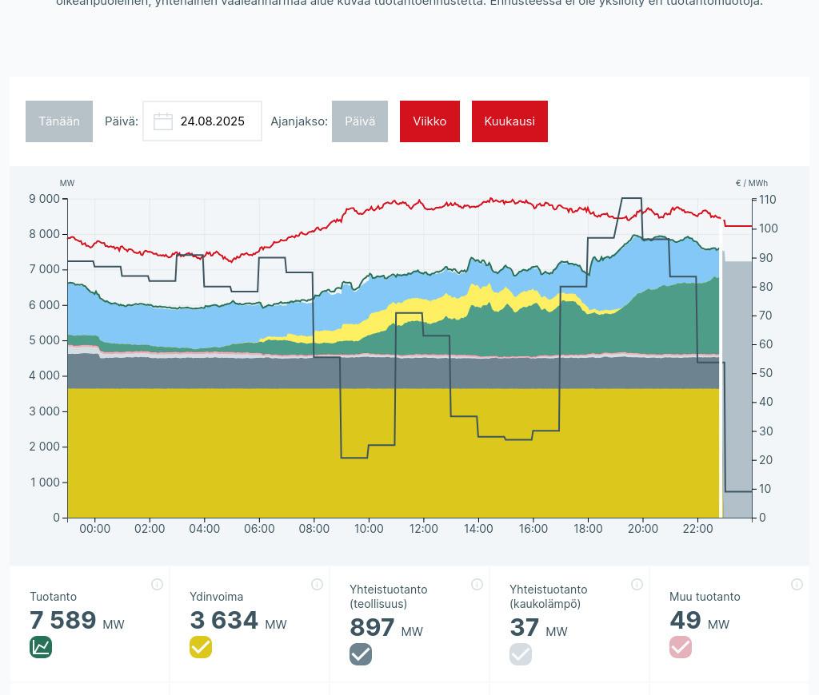Open info icon on Tuotanto card
The height and width of the screenshot is (695, 819).
coord(157,584)
